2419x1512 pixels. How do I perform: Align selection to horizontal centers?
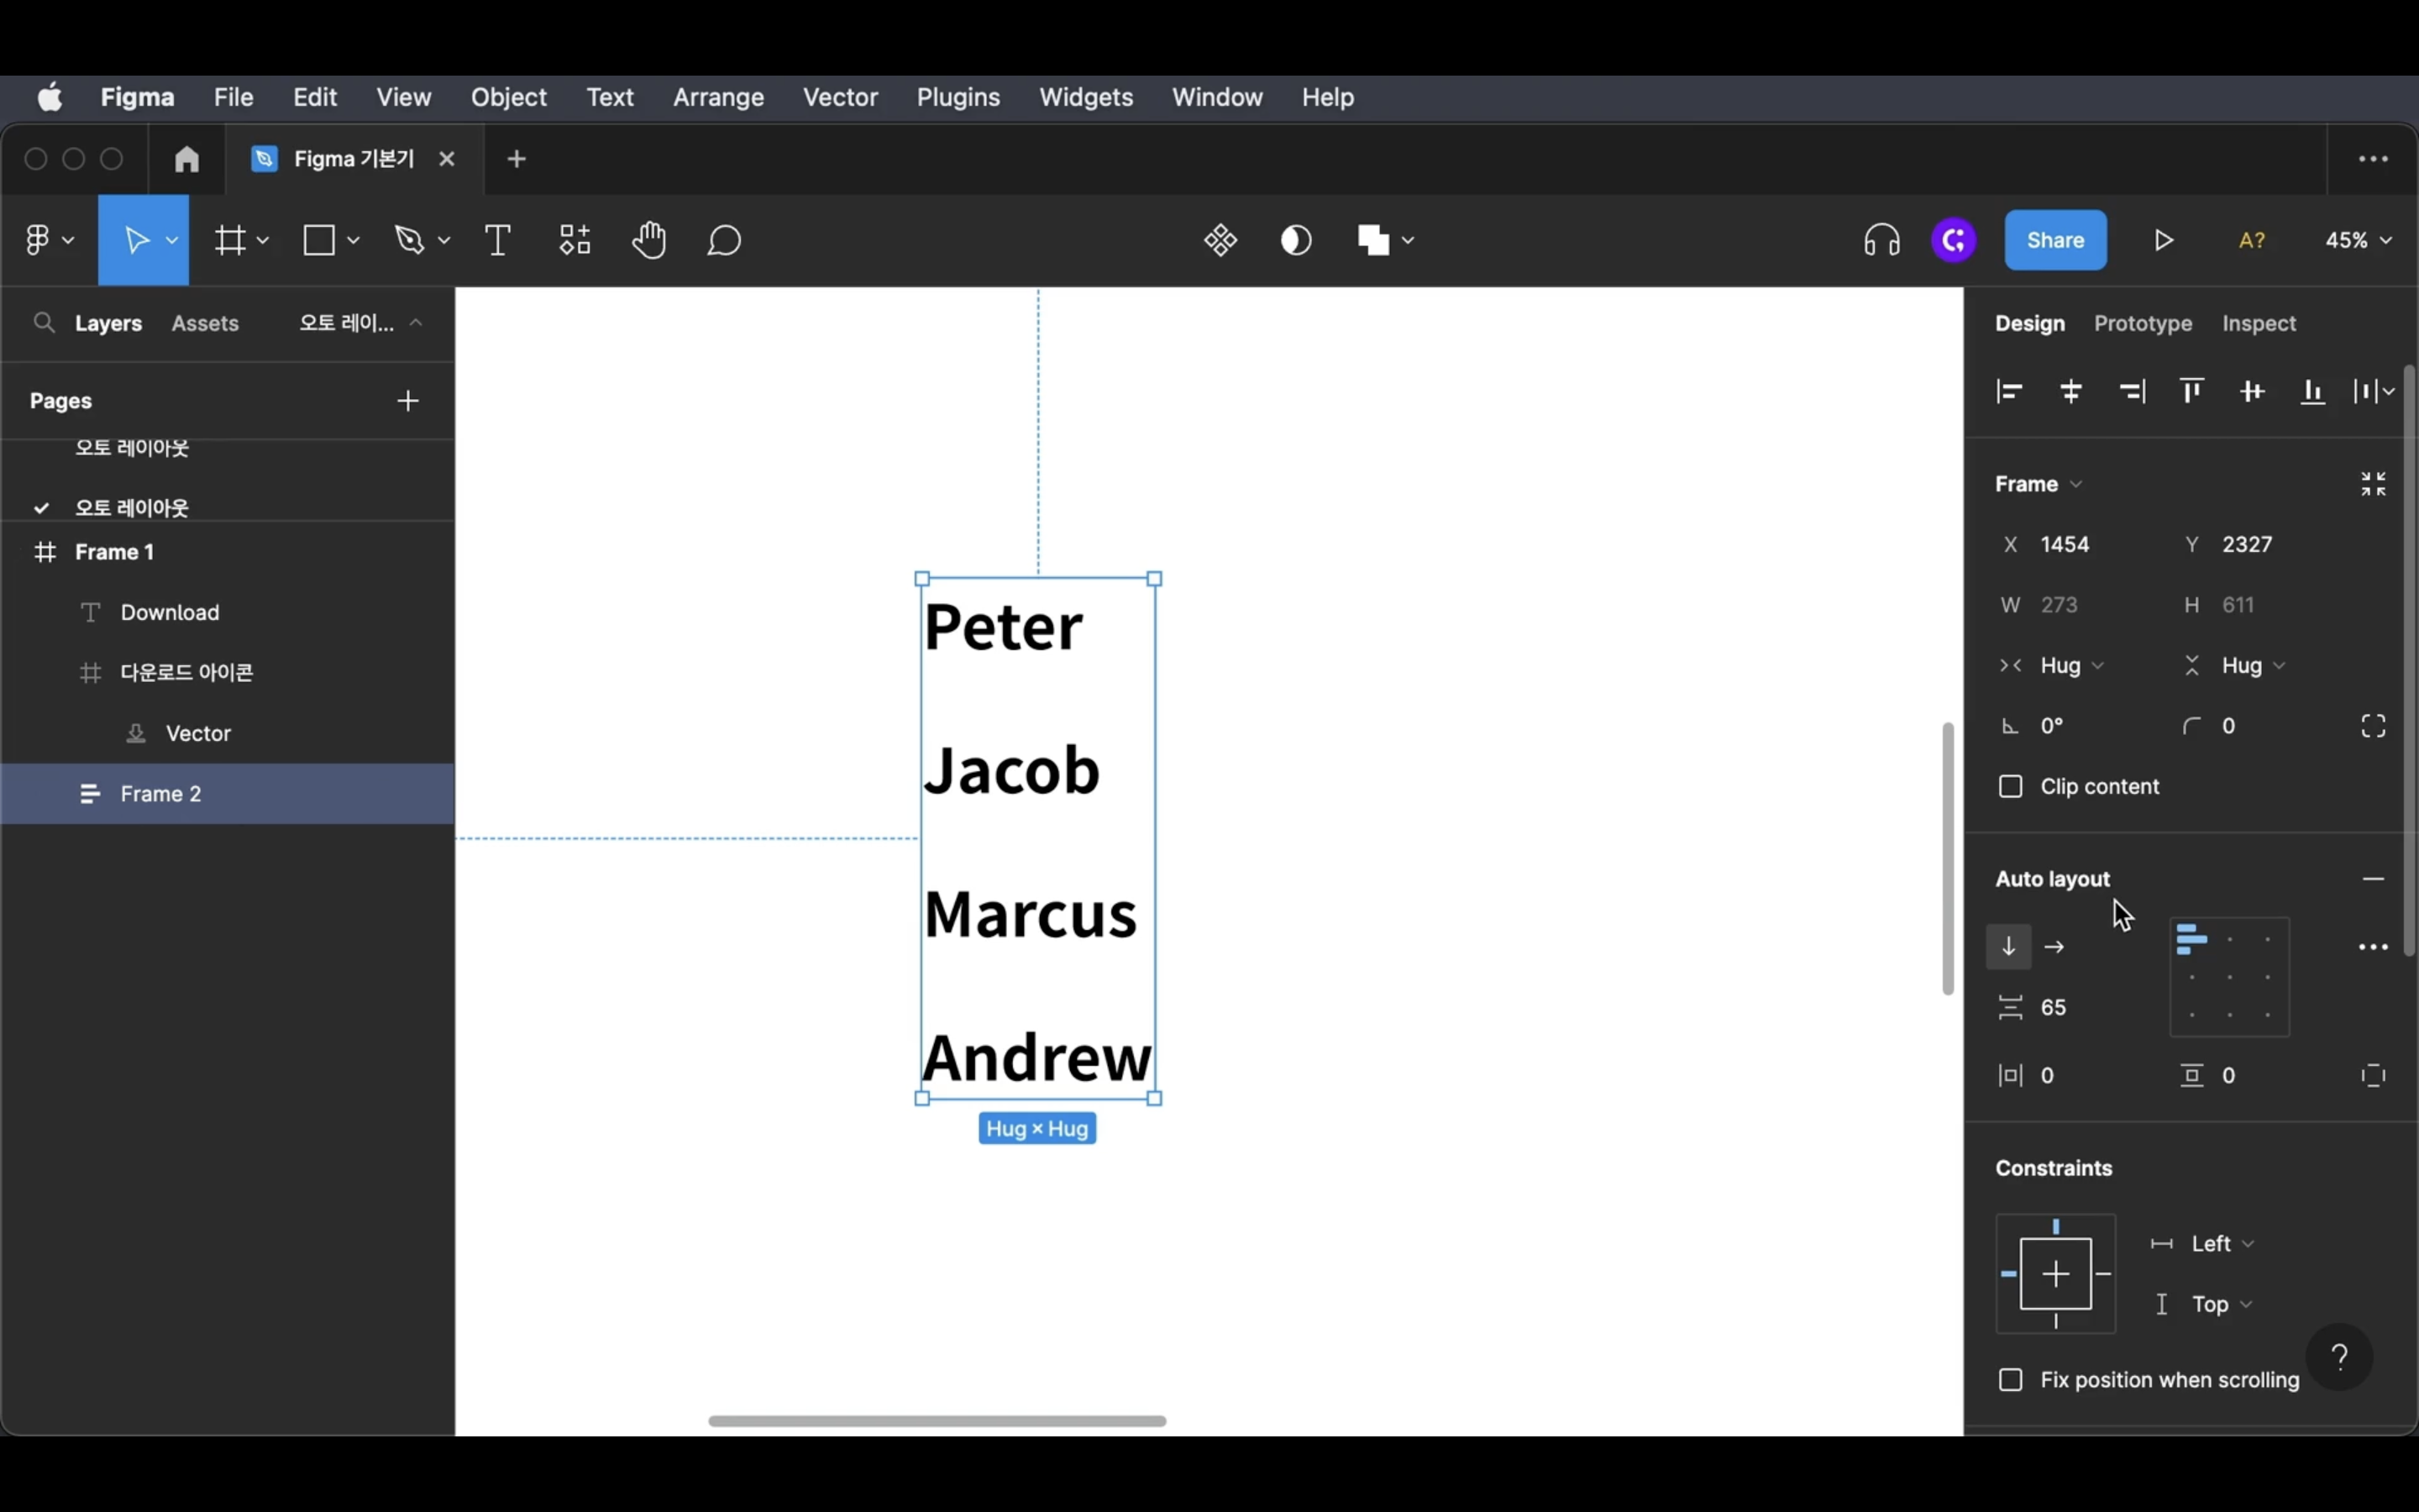(2071, 392)
